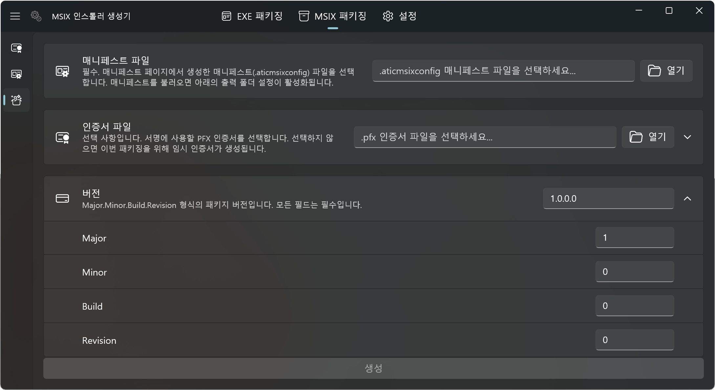
Task: Switch to EXE 패키징 tab
Action: coord(252,16)
